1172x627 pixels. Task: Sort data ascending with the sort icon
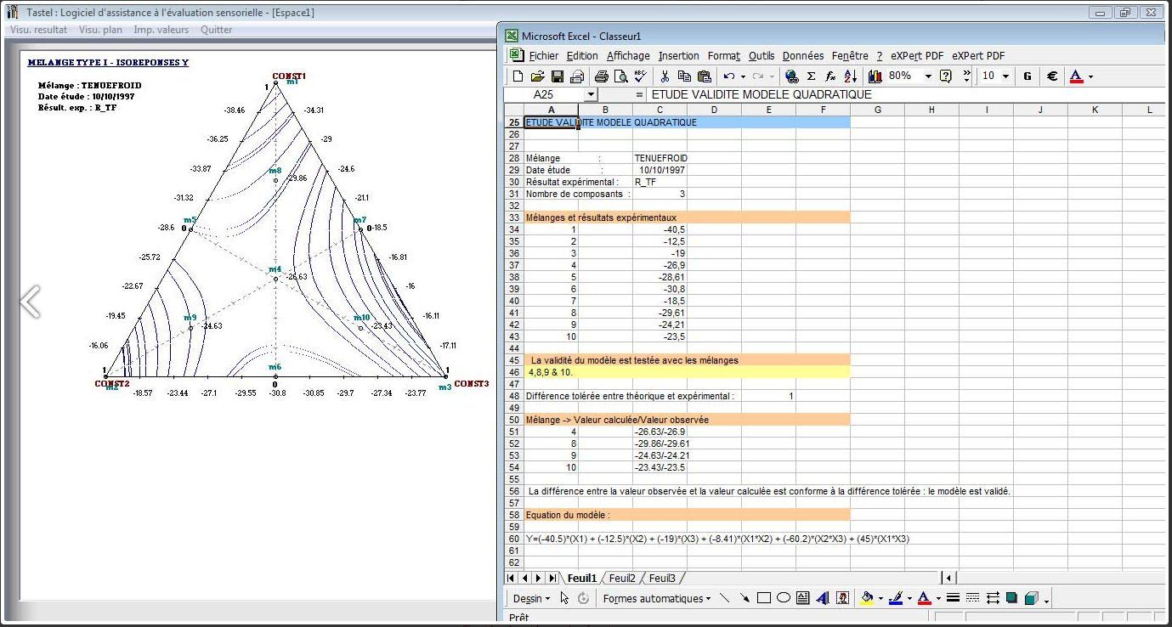[849, 76]
